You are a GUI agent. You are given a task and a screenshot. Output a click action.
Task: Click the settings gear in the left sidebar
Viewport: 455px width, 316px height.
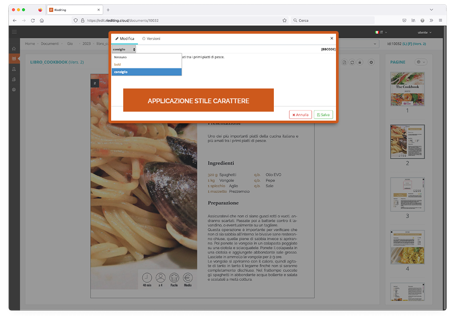coord(14,90)
